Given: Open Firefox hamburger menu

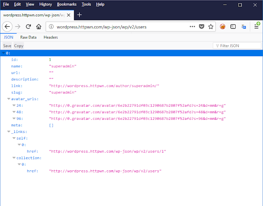Looking at the screenshot, I should [256, 27].
